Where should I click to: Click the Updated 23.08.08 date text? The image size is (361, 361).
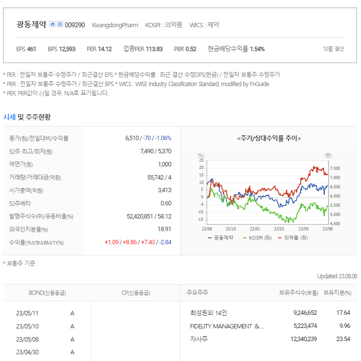(337, 276)
